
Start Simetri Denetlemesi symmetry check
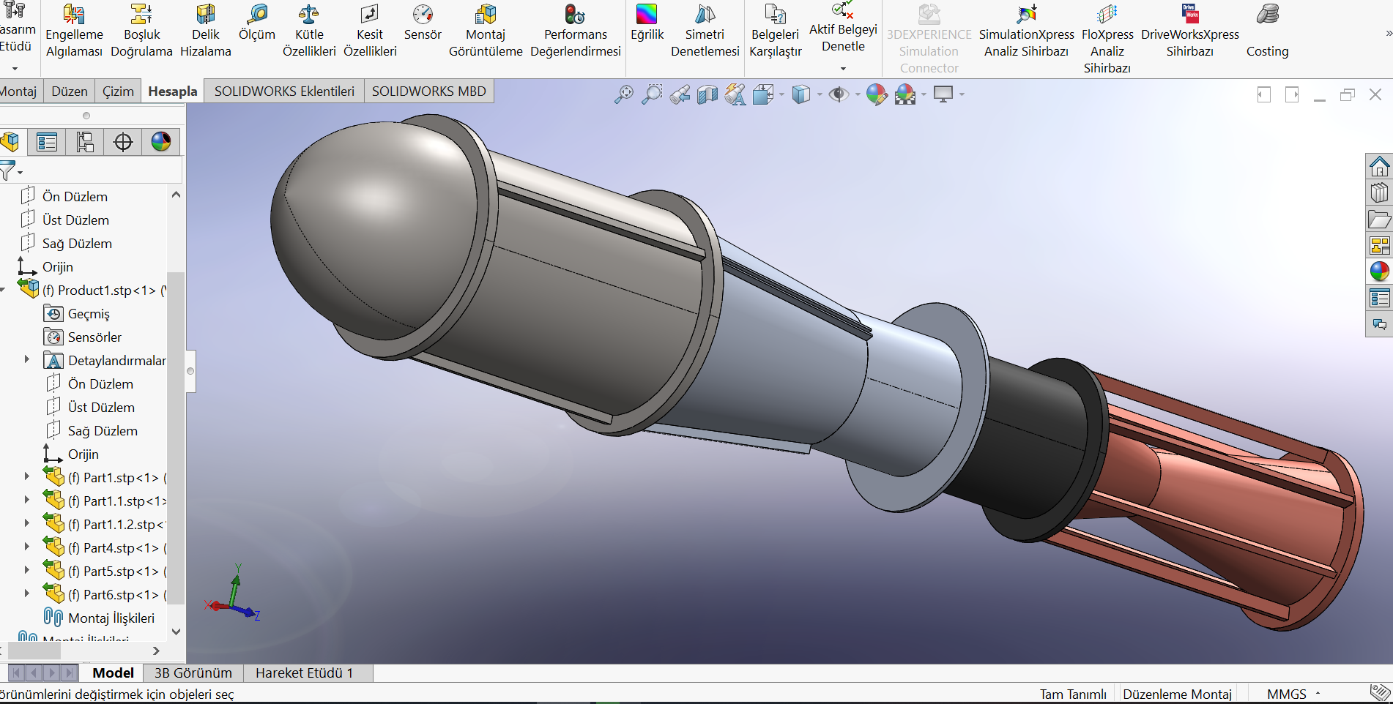(705, 31)
